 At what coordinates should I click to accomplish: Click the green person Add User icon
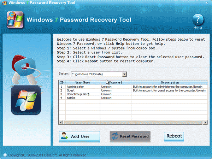[64, 136]
